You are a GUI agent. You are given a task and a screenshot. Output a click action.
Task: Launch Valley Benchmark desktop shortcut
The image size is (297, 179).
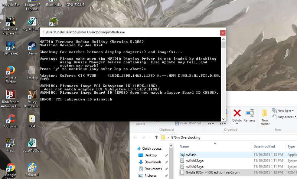click(32, 99)
